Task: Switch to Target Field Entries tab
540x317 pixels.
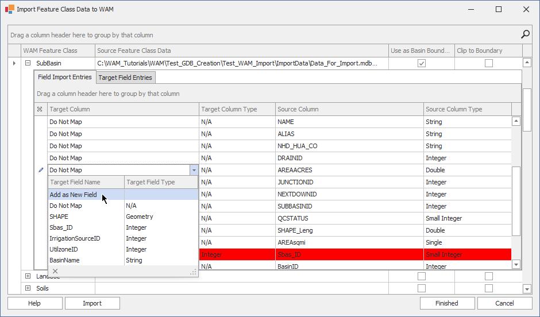Action: coord(125,78)
